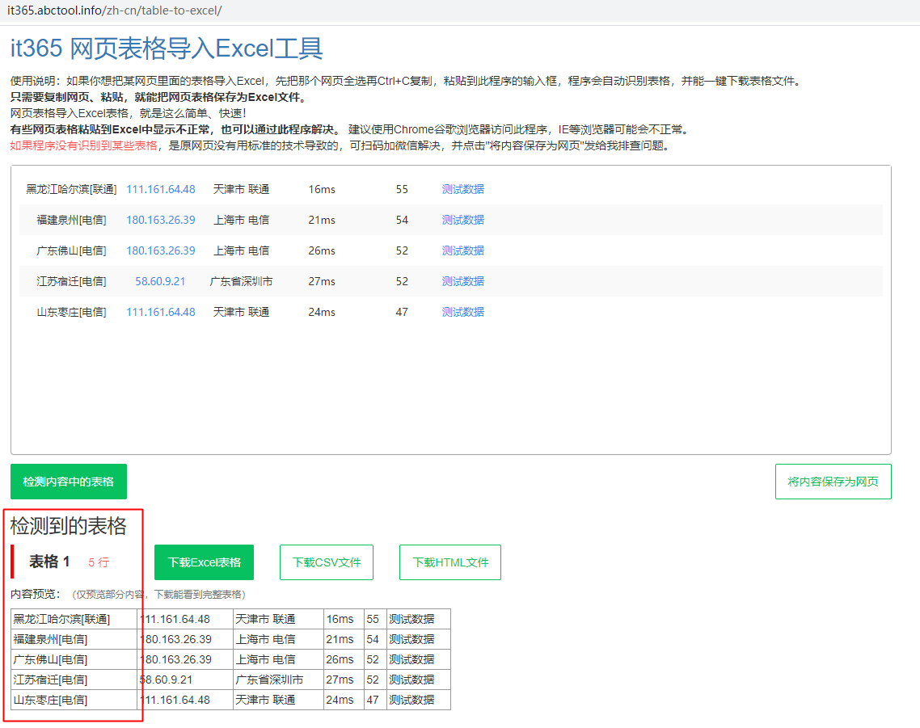Click the 下载HTML文件 button
Image resolution: width=920 pixels, height=728 pixels.
pyautogui.click(x=449, y=562)
